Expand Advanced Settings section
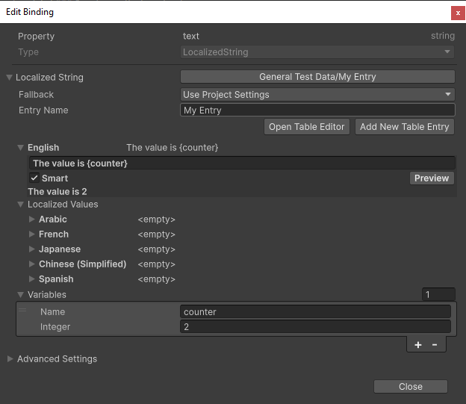Image resolution: width=466 pixels, height=404 pixels. (10, 359)
